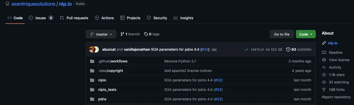
Task: Open #32 link in pdns row
Action: [x=218, y=99]
